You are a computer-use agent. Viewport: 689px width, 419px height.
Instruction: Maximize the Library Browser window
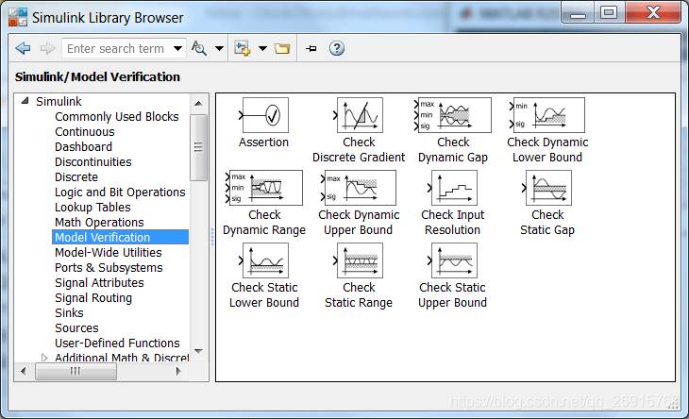(609, 12)
